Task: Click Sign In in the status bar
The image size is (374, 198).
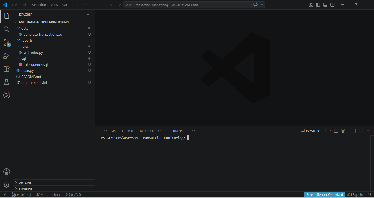Action: point(355,195)
